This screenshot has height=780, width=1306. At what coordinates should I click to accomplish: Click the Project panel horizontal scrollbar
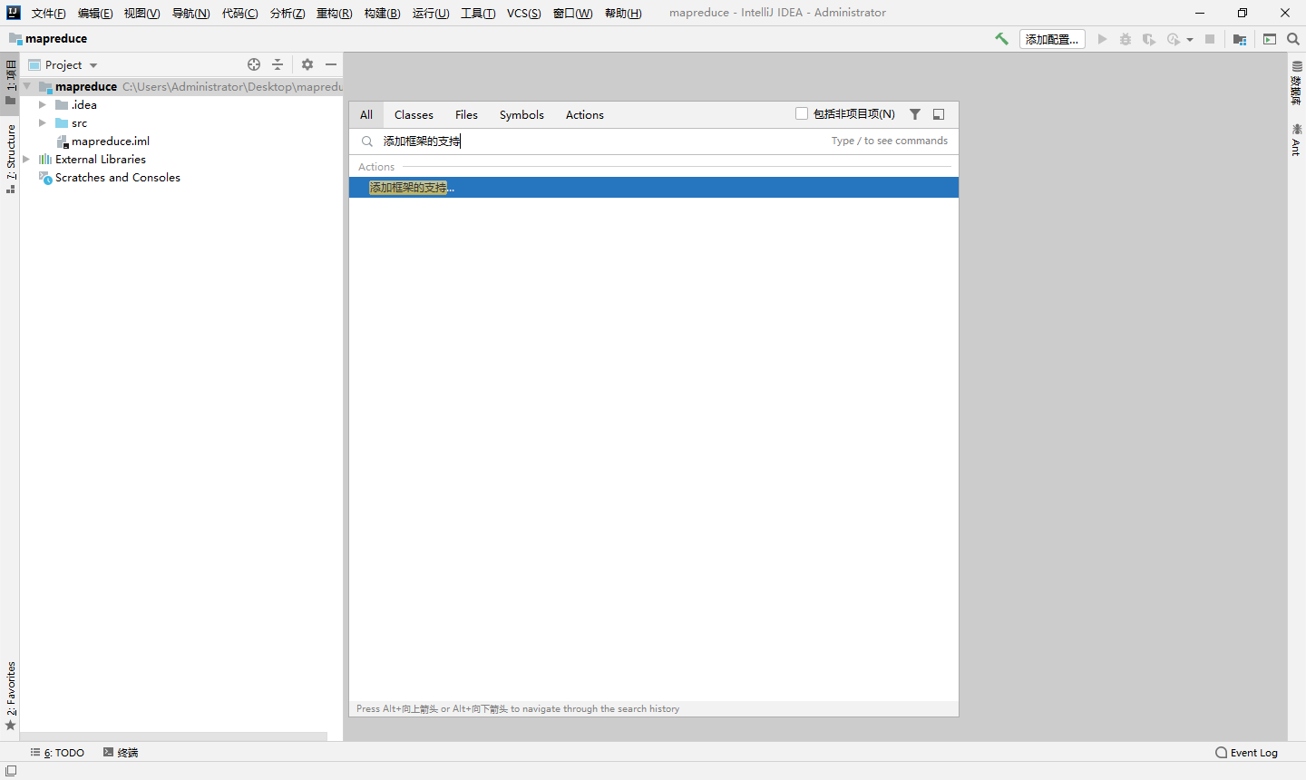point(173,736)
